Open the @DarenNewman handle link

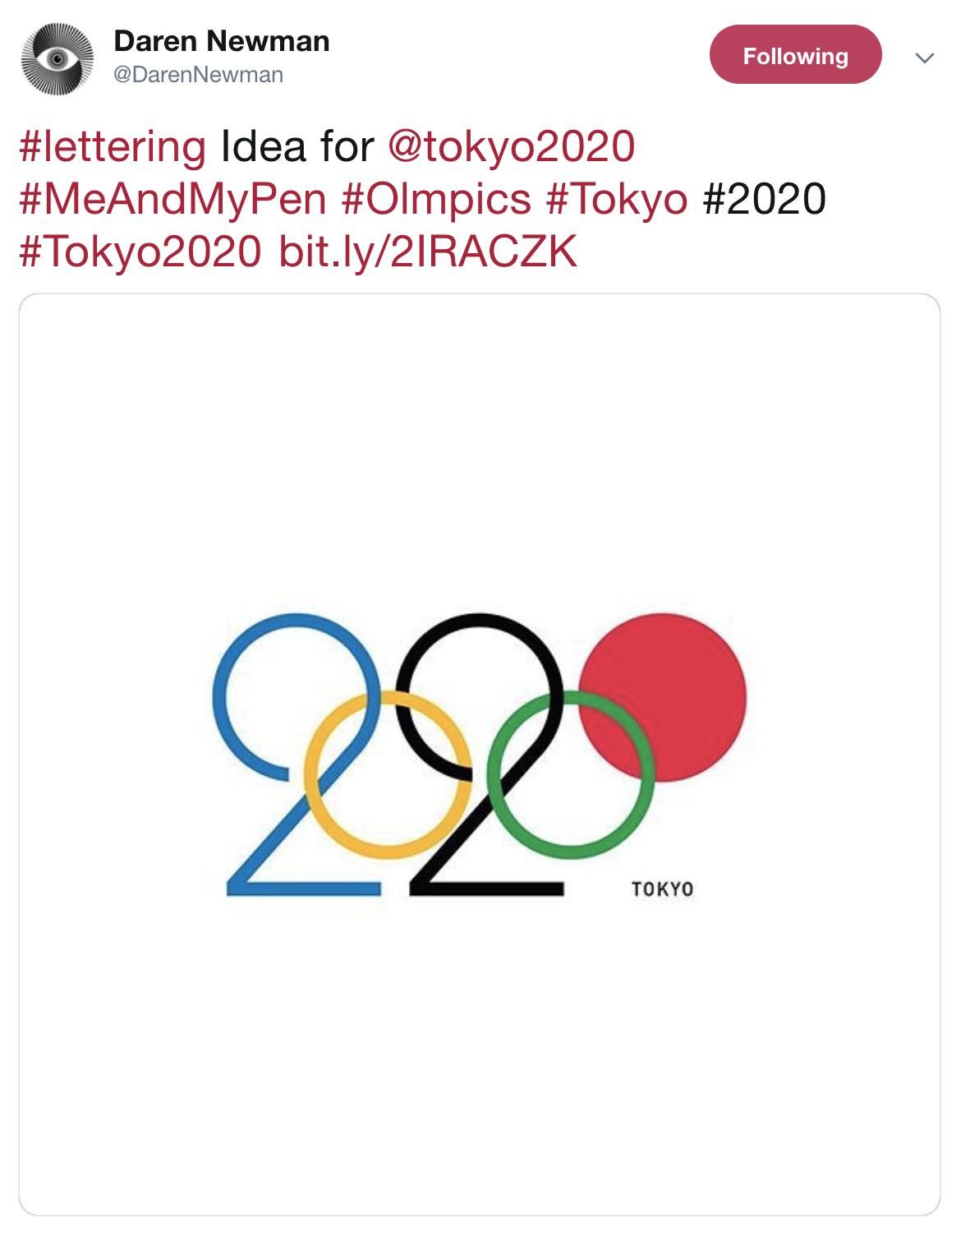[198, 75]
